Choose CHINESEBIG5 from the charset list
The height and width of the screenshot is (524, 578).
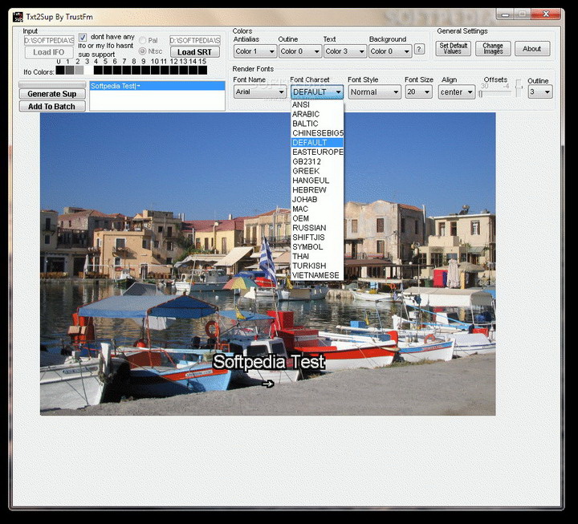pyautogui.click(x=317, y=133)
